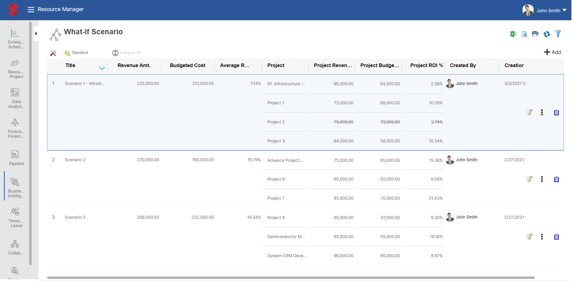572x281 pixels.
Task: Click John Smith creator in Scenario 2
Action: click(467, 160)
